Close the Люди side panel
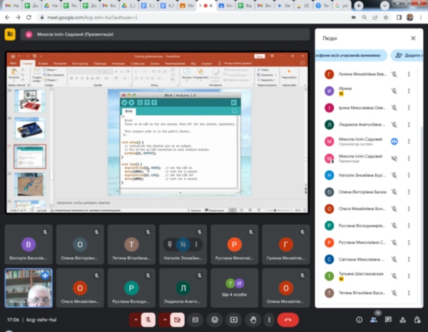Image resolution: width=428 pixels, height=332 pixels. [x=413, y=38]
